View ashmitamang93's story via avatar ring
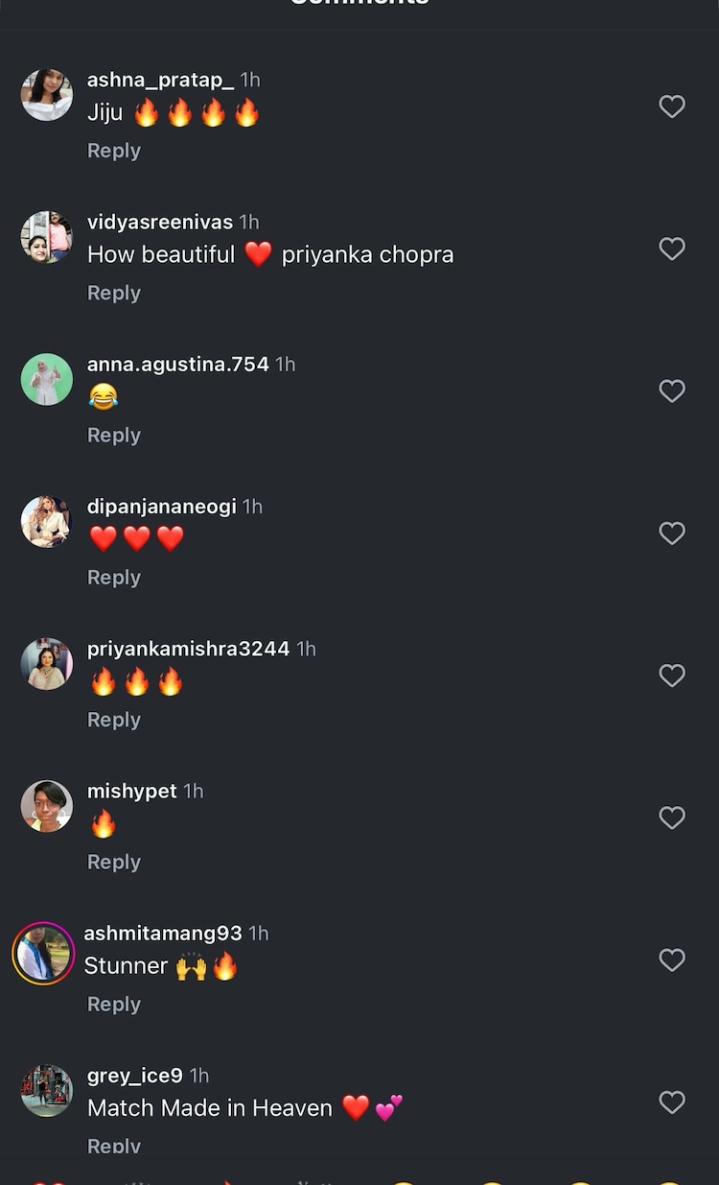719x1185 pixels. pos(43,953)
